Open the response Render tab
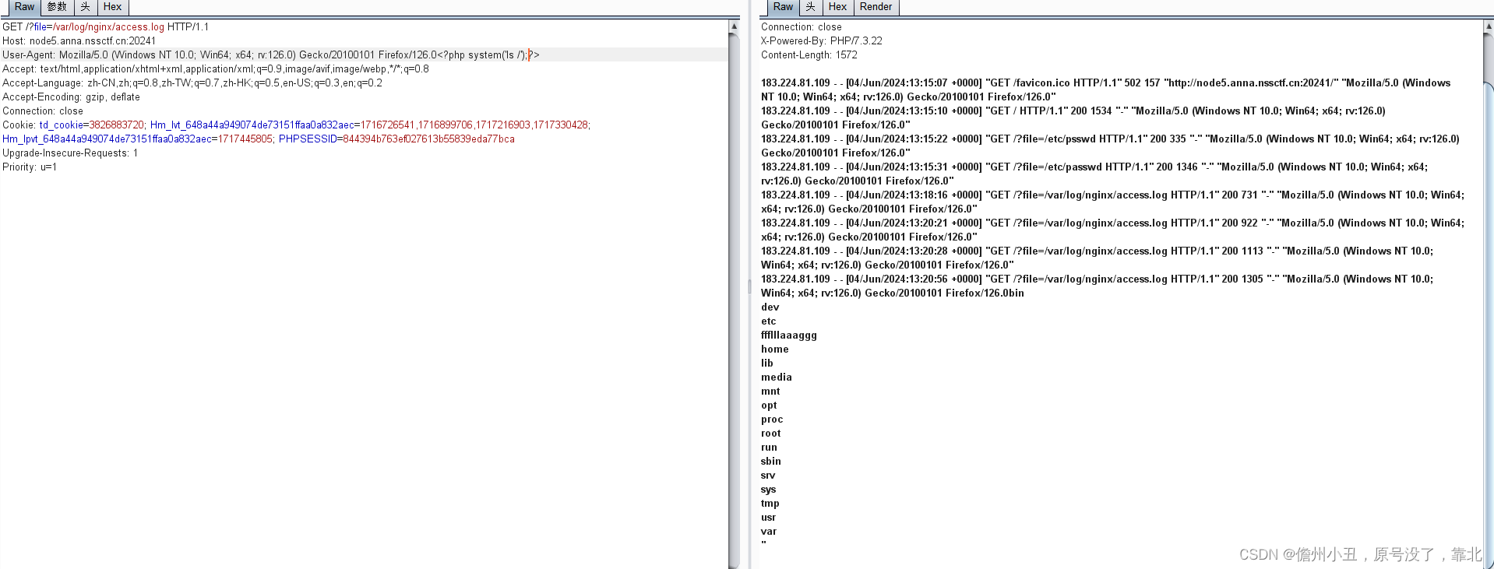This screenshot has height=569, width=1494. click(876, 7)
